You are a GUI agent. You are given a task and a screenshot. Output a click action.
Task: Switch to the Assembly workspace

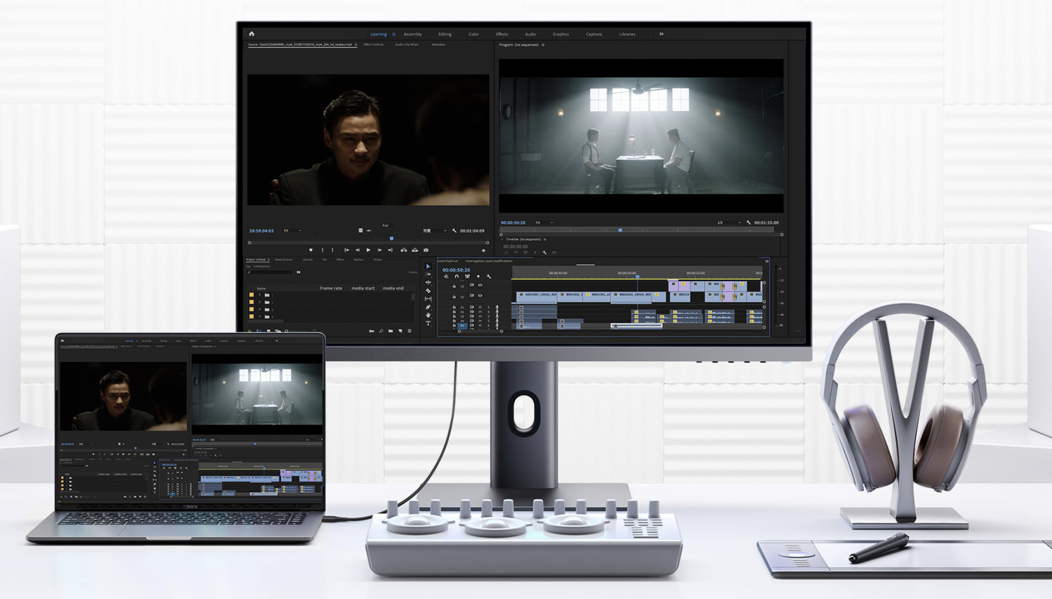(413, 34)
